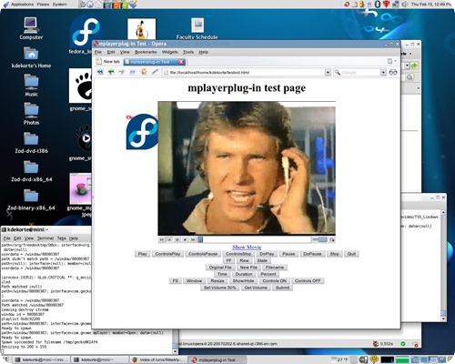Click the Show/Hide button
Viewport: 455px width, 364px height.
[x=243, y=281]
